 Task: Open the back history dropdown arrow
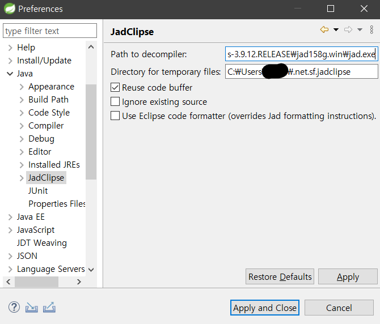(336, 30)
